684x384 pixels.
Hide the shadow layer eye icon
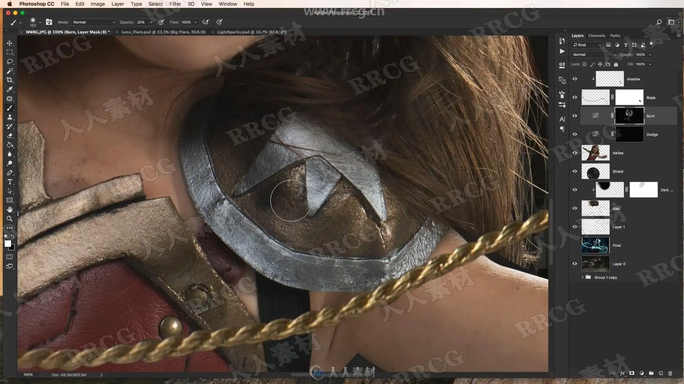pos(575,79)
